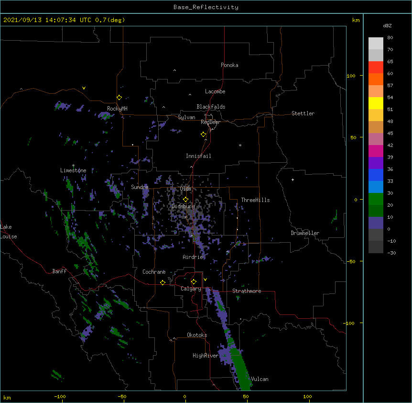The height and width of the screenshot is (403, 412).
Task: Click the yellow diamond marker below Cochrane
Action: (163, 283)
